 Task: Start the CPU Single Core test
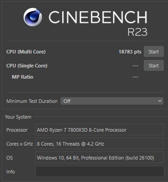tap(154, 66)
